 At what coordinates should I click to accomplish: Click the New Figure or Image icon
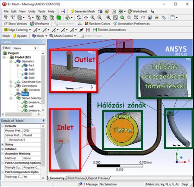[107, 11]
